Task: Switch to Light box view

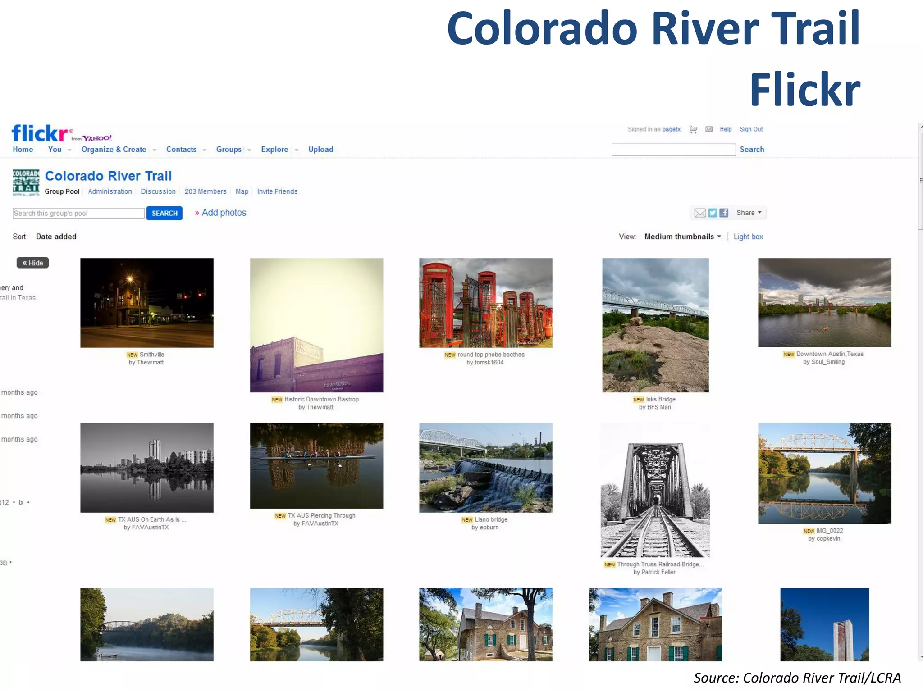Action: click(x=748, y=237)
